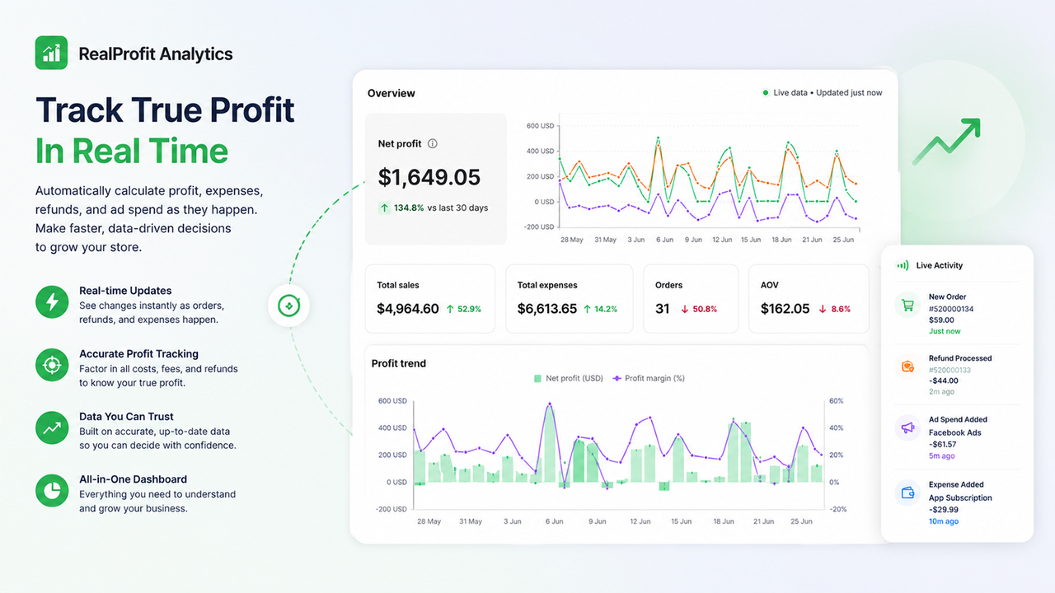Click the '2m ago' refund timestamp
This screenshot has width=1055, height=593.
(941, 392)
